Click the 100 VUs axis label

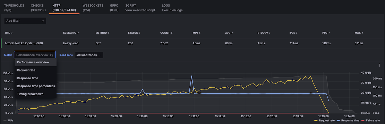(7, 73)
